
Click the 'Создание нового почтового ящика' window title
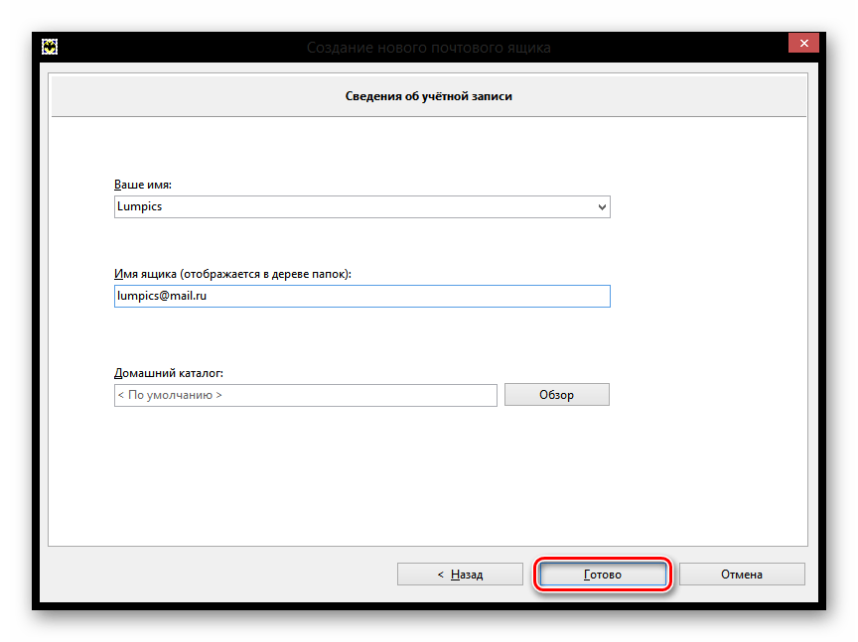(428, 47)
